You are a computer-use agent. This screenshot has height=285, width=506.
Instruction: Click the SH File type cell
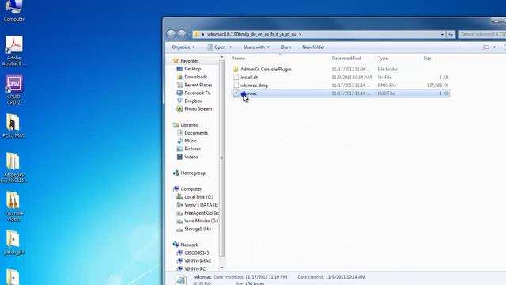tap(384, 78)
